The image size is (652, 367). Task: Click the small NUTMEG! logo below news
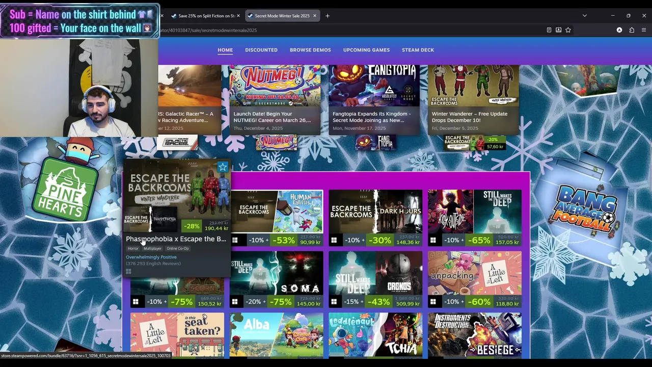coord(276,143)
